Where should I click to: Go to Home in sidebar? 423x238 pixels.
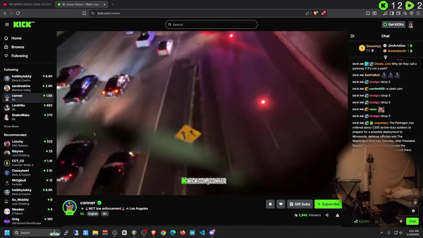(13, 38)
